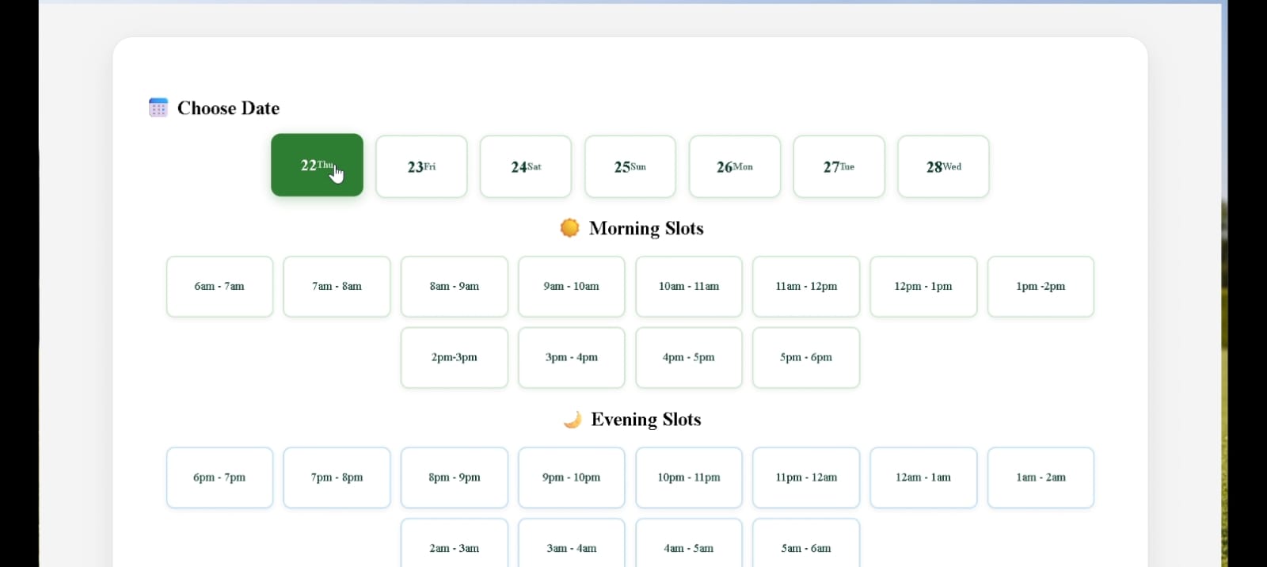Viewport: 1267px width, 567px height.
Task: Select the 22 Thu date
Action: tap(317, 166)
